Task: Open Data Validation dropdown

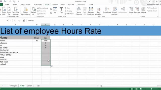Action: [99, 11]
